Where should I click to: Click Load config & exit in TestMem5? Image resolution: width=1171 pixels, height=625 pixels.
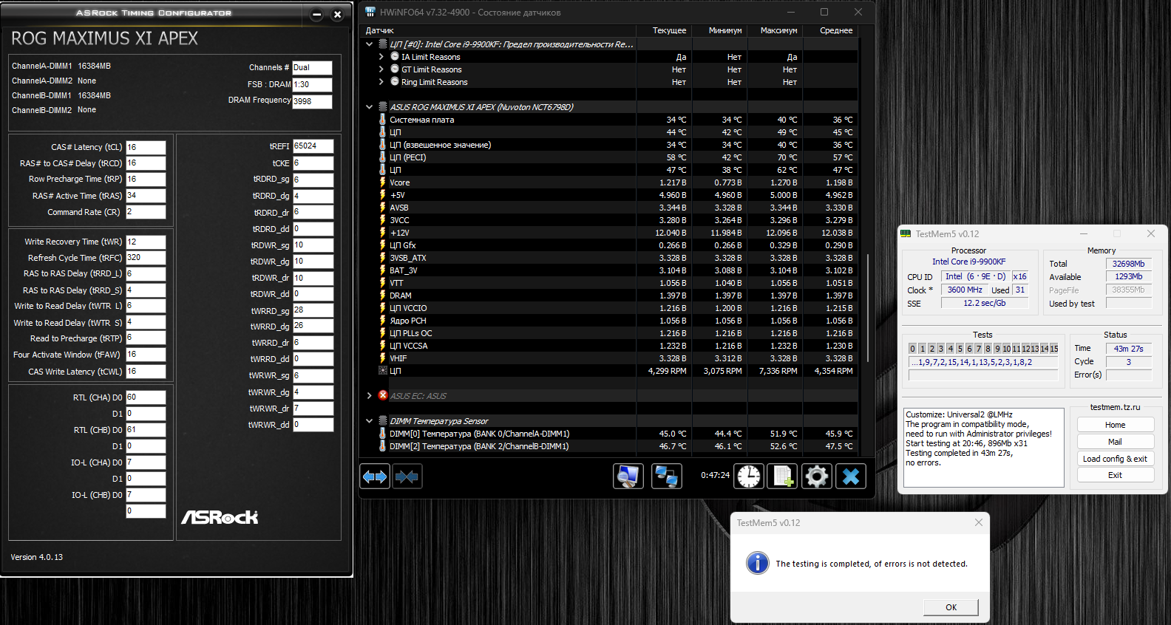(x=1116, y=459)
